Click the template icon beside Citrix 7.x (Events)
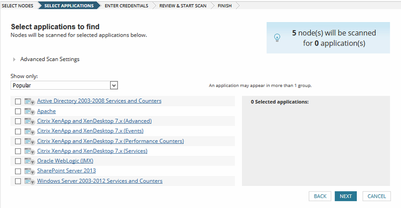 tap(29, 131)
